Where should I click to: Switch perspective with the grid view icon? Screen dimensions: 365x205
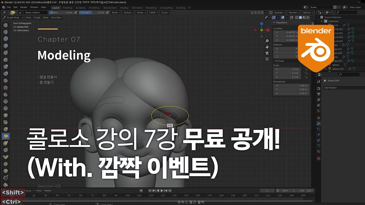[x=267, y=59]
